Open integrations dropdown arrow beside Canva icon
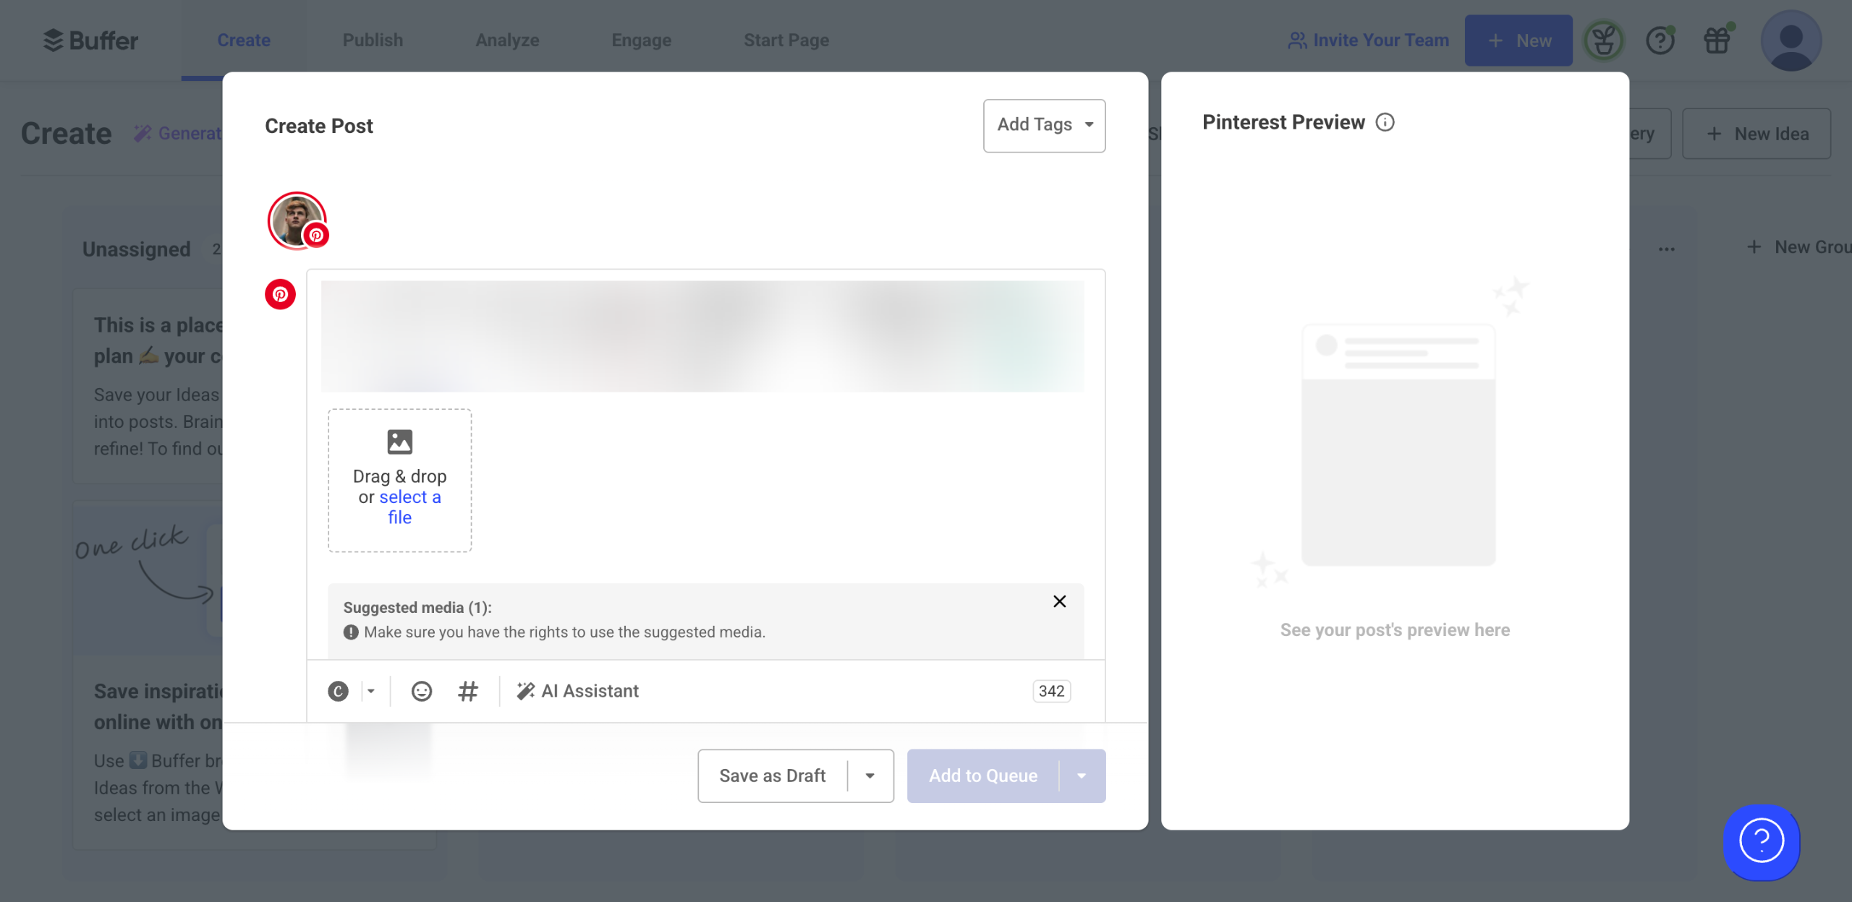The height and width of the screenshot is (902, 1852). (x=371, y=692)
